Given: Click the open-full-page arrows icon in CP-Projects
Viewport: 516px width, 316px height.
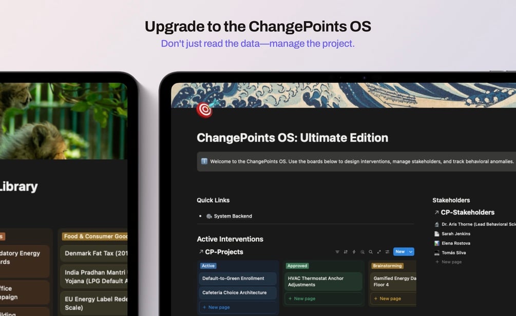Looking at the screenshot, I should tap(379, 252).
